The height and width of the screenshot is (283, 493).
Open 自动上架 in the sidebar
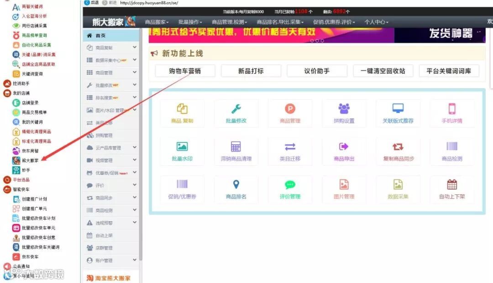pyautogui.click(x=111, y=235)
